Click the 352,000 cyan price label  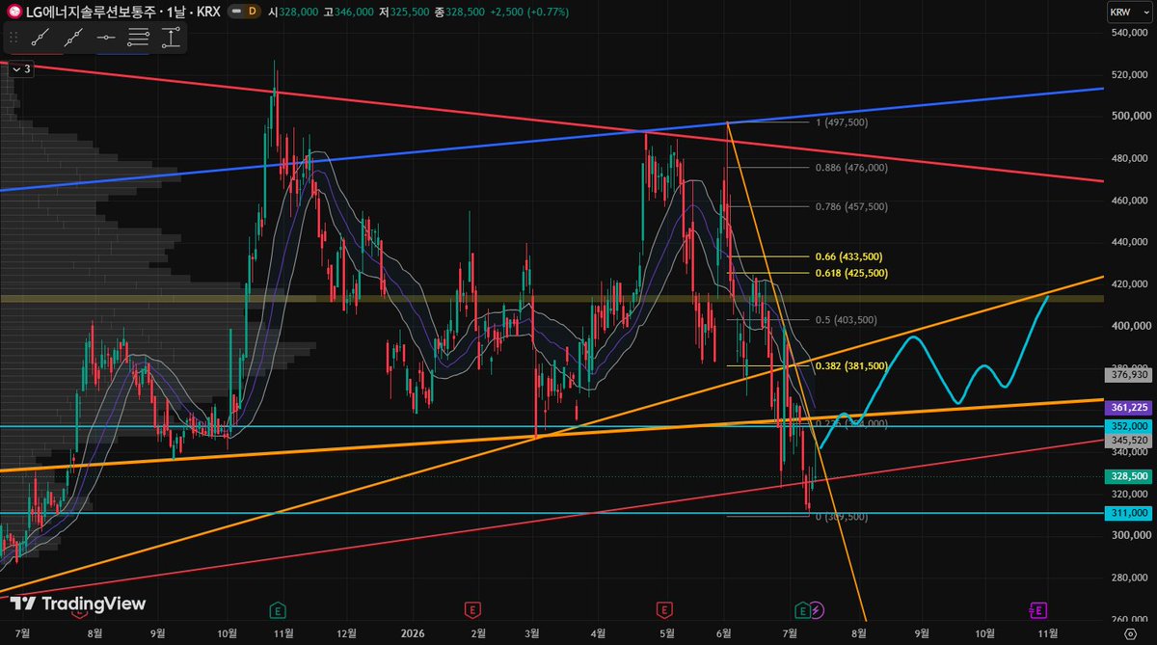[x=1129, y=425]
